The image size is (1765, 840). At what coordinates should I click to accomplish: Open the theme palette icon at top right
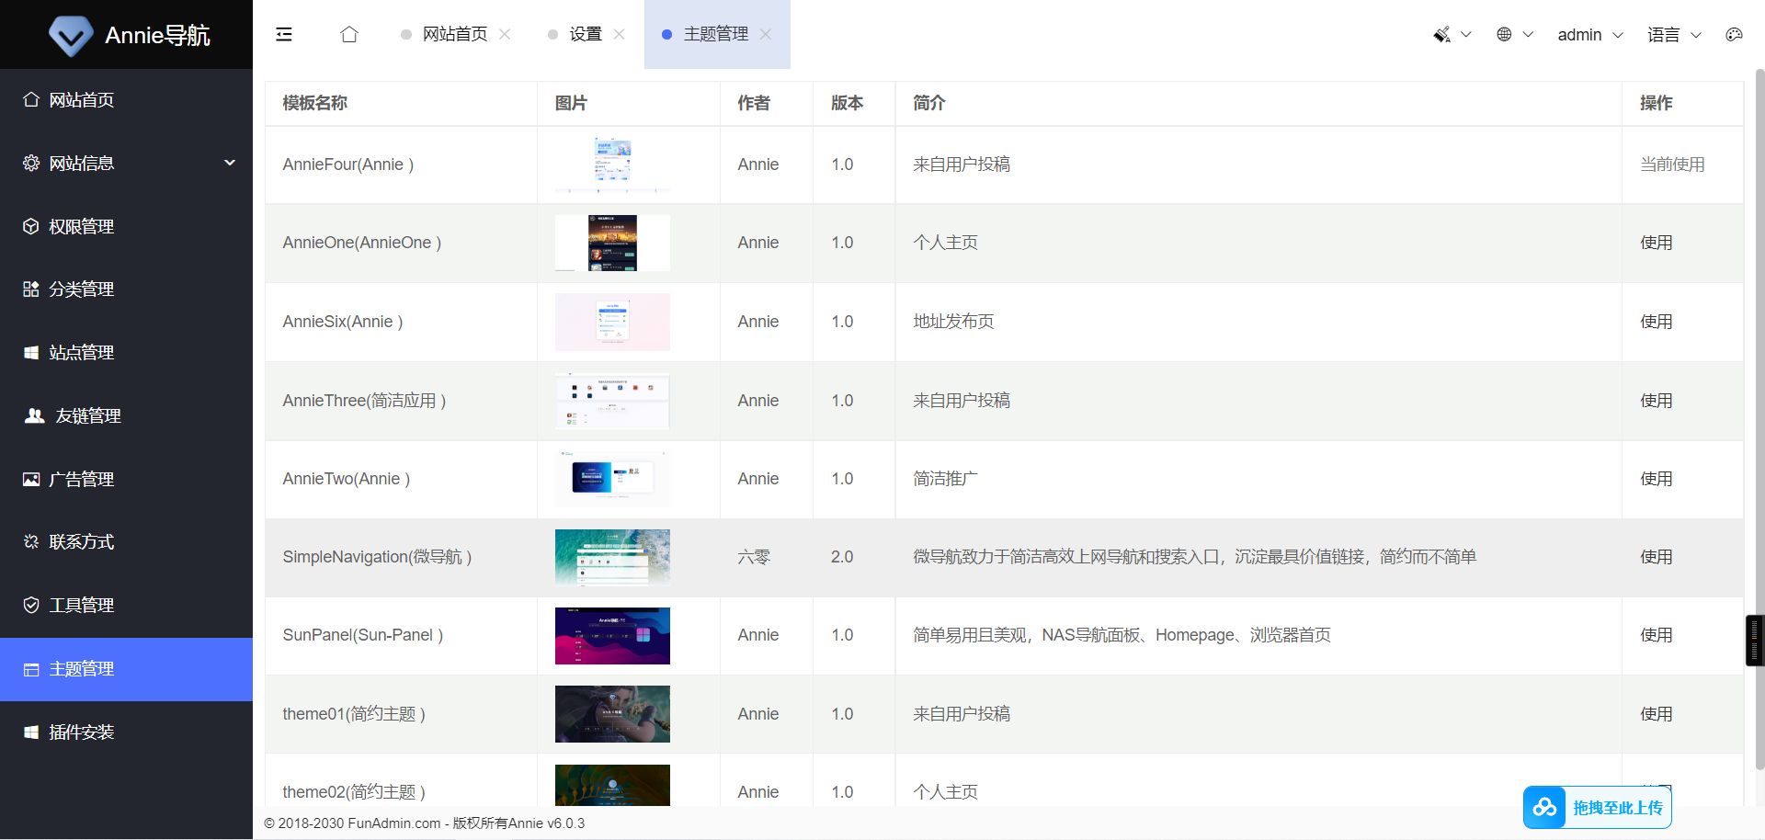point(1734,34)
